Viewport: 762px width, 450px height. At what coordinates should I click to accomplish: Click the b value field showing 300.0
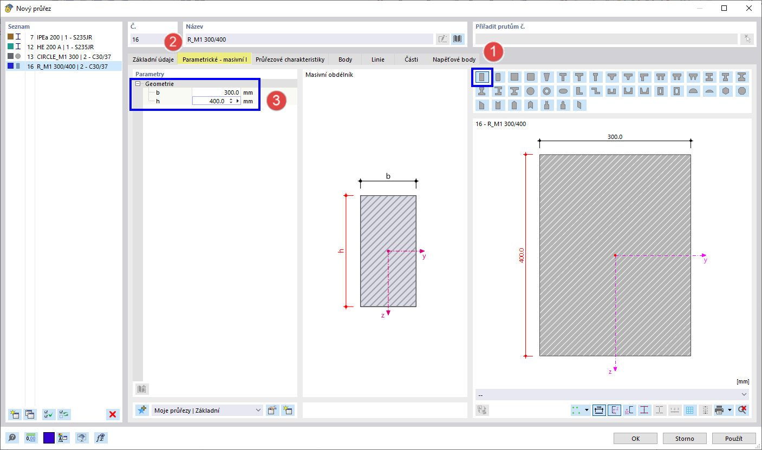[216, 92]
